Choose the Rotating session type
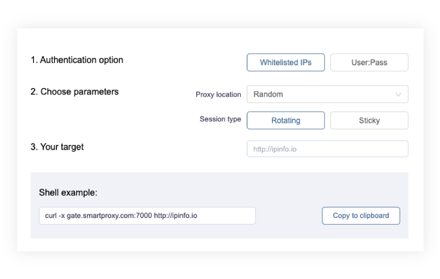 pyautogui.click(x=285, y=120)
